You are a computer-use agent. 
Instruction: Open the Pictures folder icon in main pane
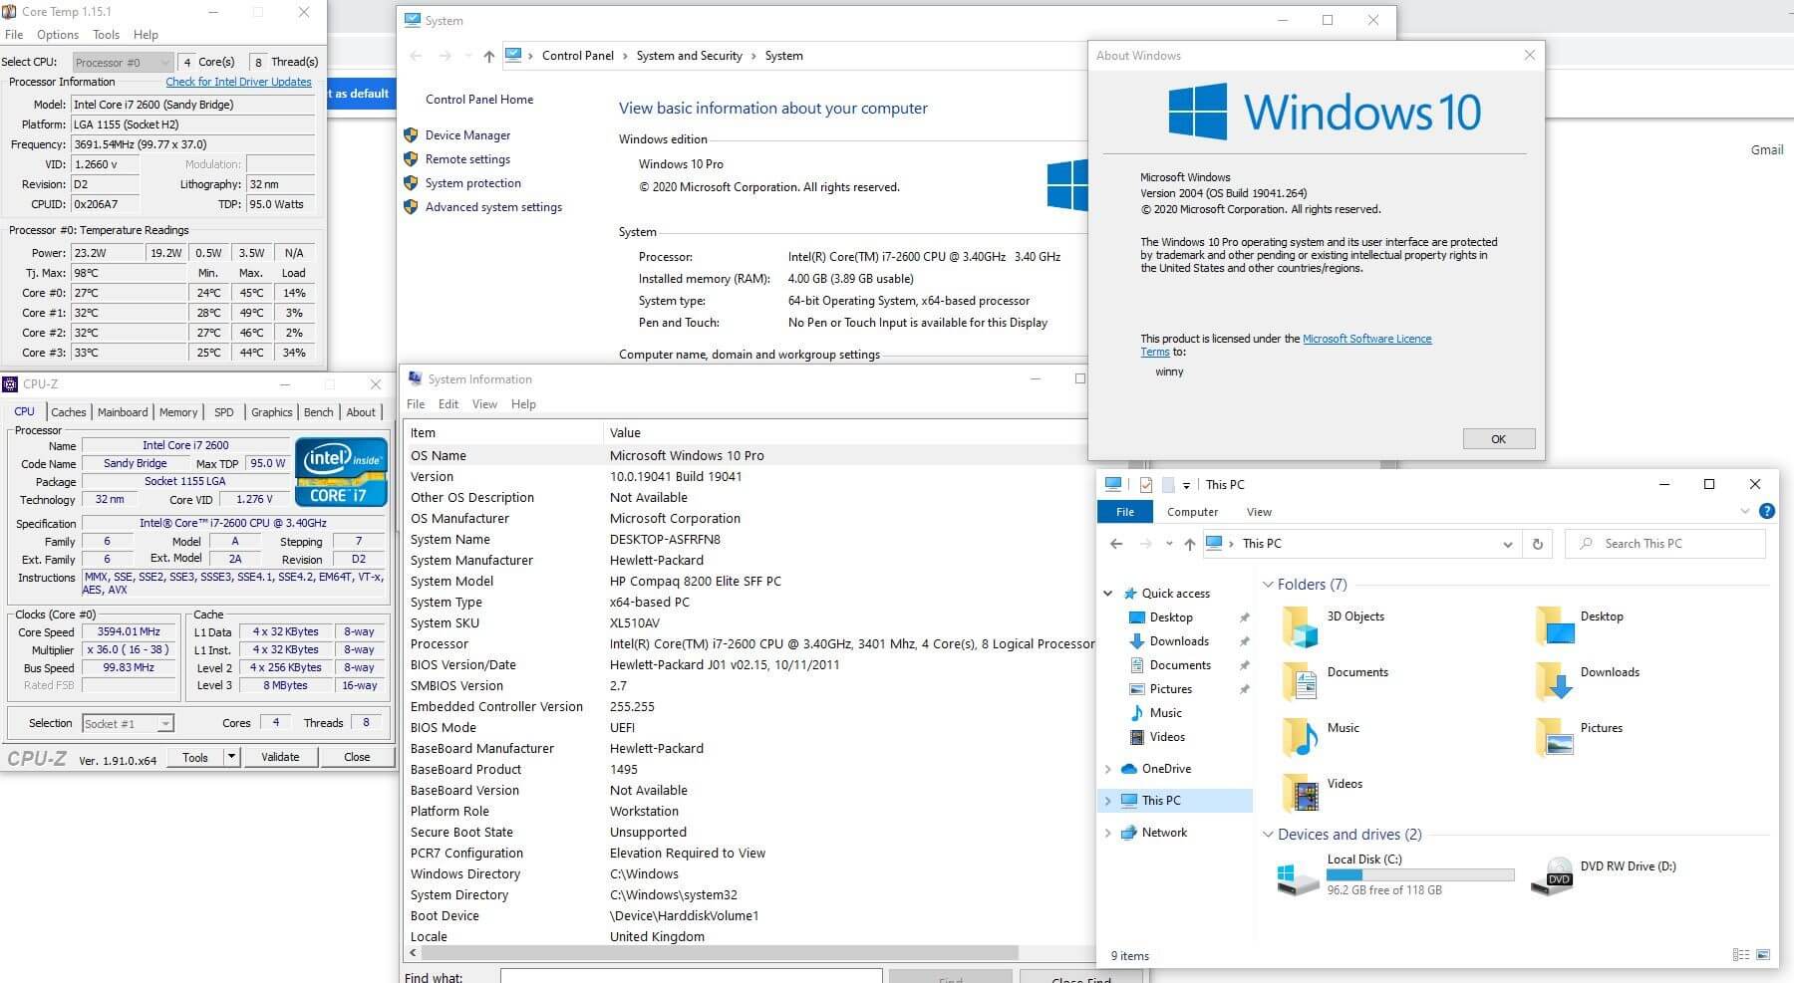click(1555, 738)
